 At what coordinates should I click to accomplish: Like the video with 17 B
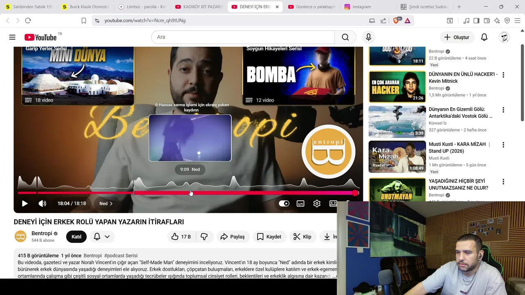tap(181, 237)
